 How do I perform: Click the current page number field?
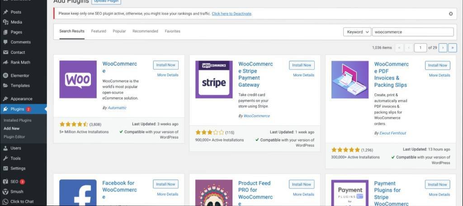(420, 47)
